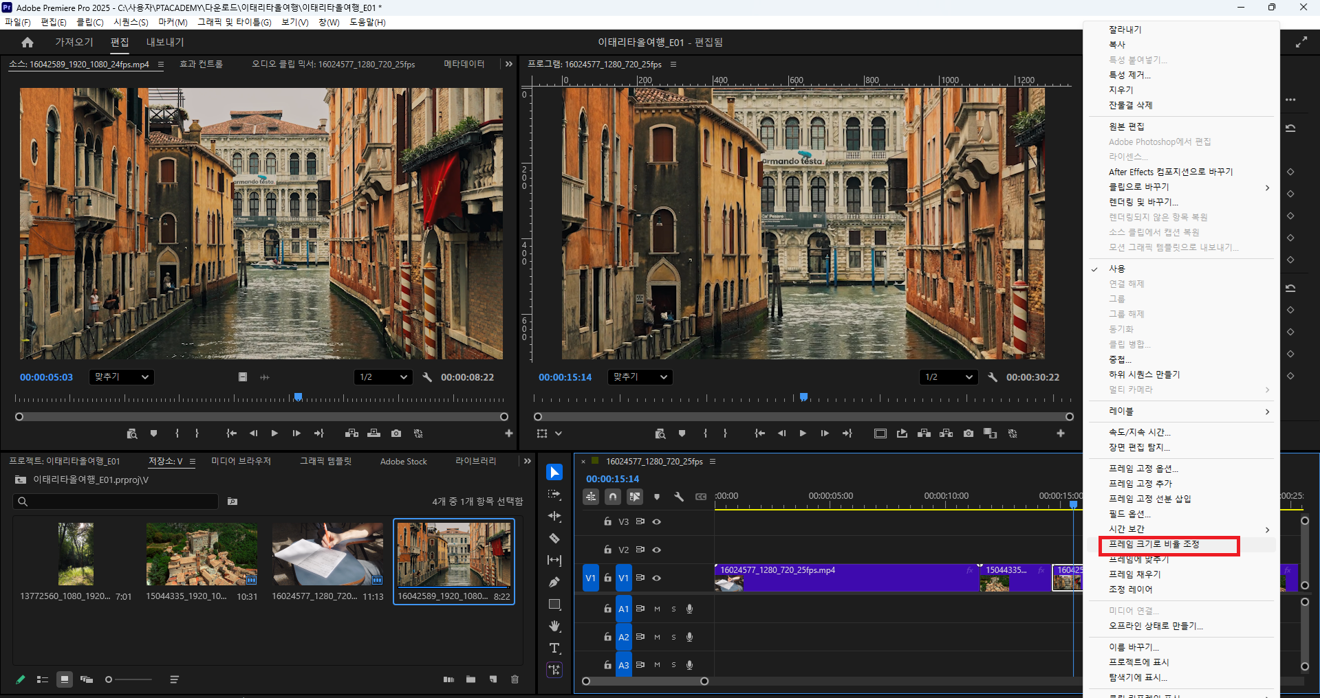
Task: Toggle V3 track visibility eye
Action: coord(657,521)
